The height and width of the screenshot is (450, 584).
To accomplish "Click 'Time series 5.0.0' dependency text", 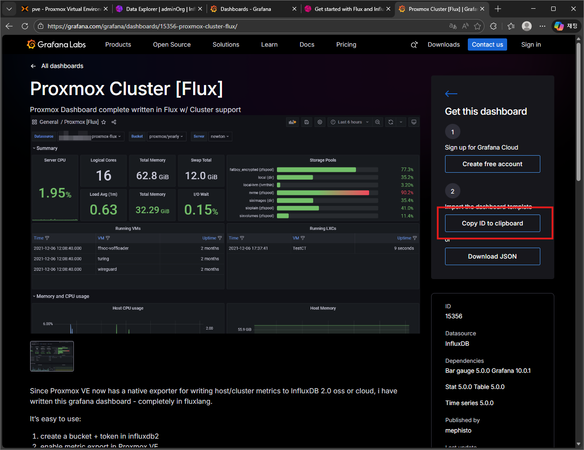I will pyautogui.click(x=470, y=403).
